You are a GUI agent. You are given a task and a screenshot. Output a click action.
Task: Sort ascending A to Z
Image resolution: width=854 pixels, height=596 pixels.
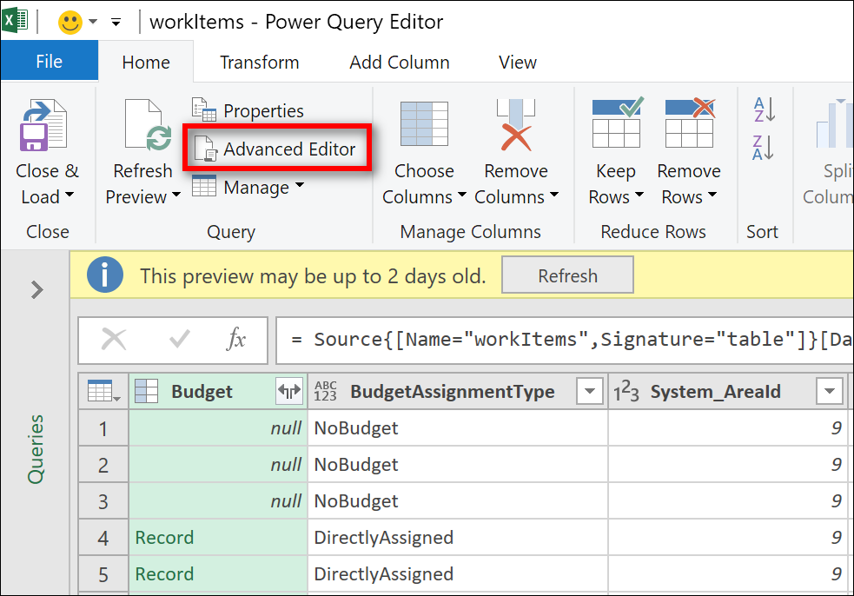point(764,109)
